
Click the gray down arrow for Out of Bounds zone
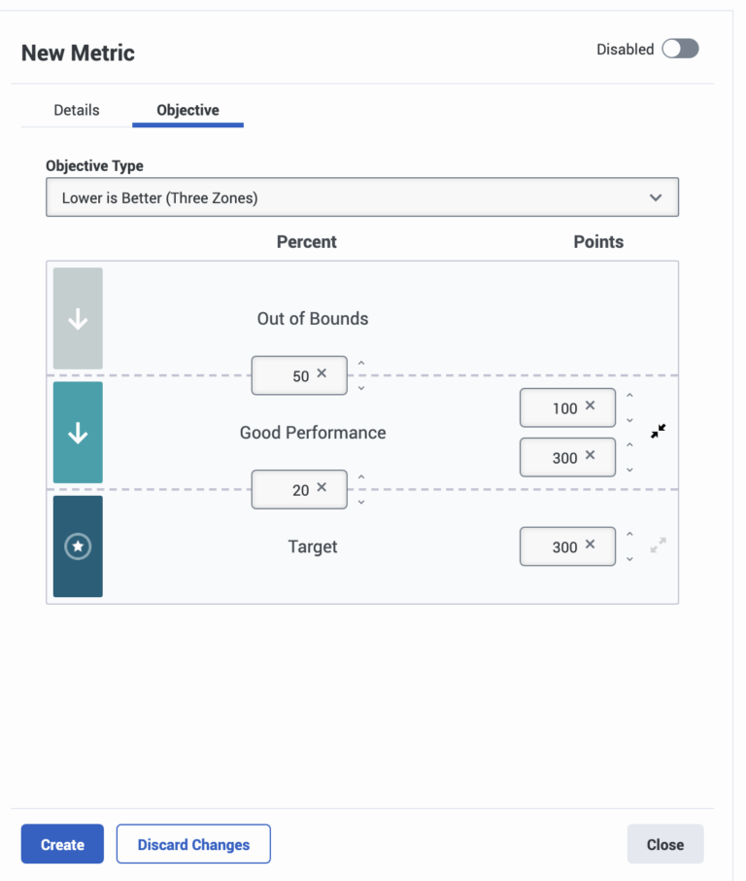78,318
